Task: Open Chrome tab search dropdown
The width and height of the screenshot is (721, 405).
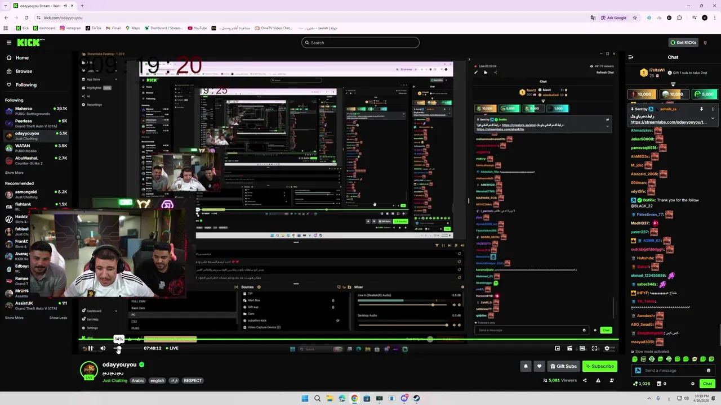Action: point(6,6)
